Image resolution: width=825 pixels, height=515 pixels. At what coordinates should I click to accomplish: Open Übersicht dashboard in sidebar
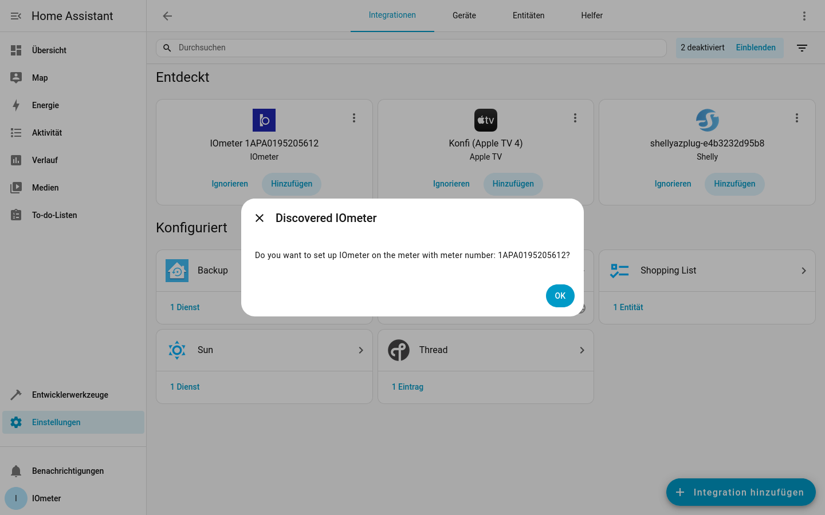tap(73, 50)
